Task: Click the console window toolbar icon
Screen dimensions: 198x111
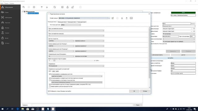Action: [x=62, y=7]
